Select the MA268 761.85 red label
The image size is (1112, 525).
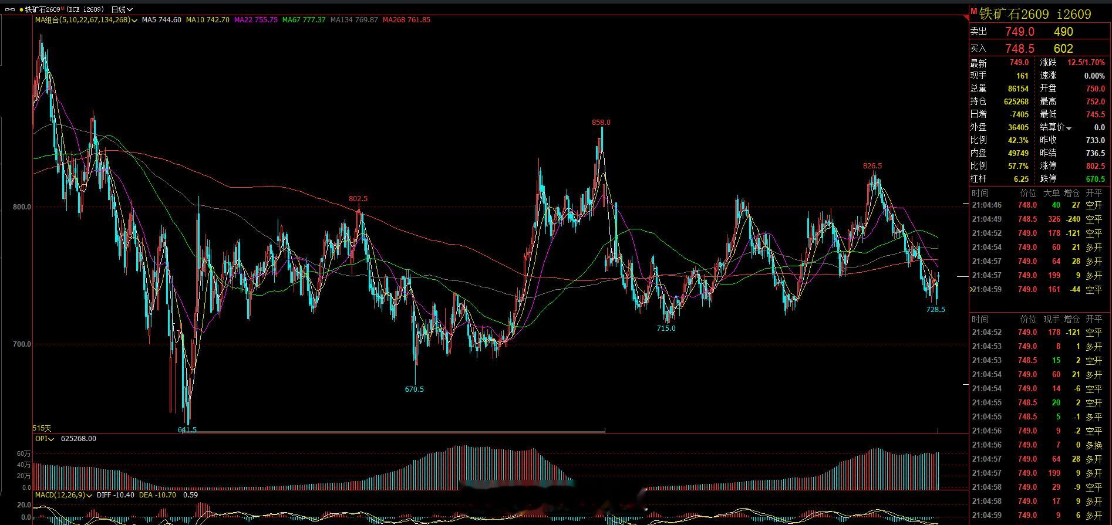tap(406, 20)
